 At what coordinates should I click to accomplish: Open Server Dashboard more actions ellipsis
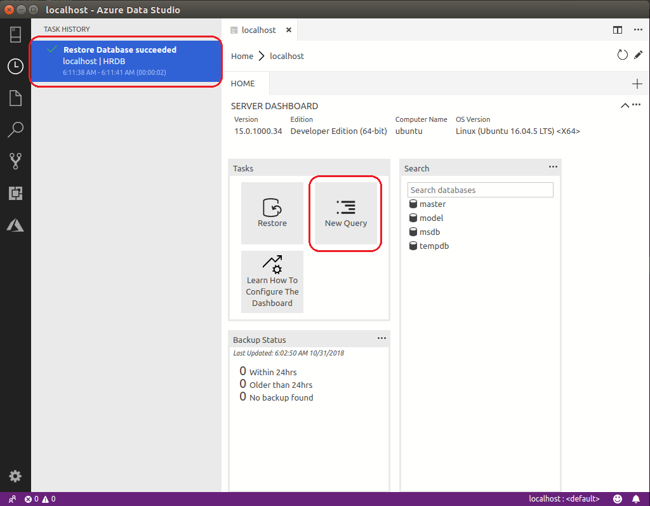coord(637,105)
